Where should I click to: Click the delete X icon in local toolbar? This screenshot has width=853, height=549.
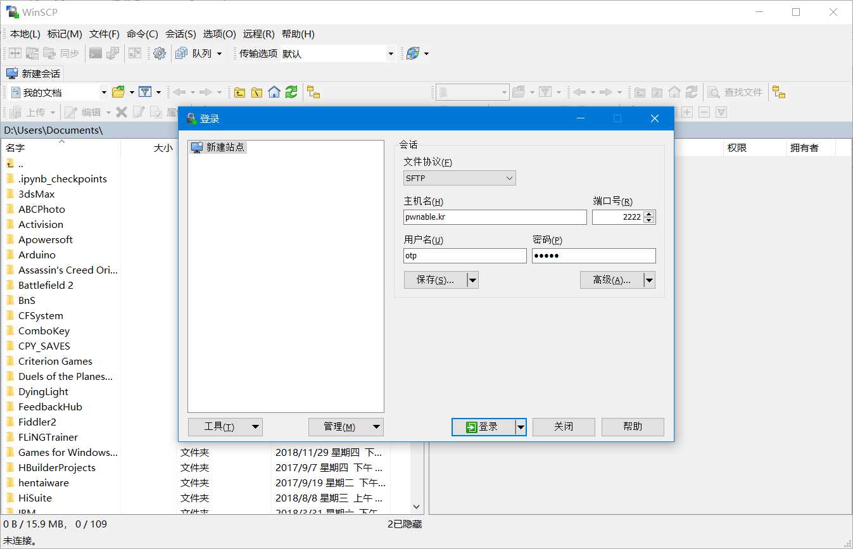point(122,112)
